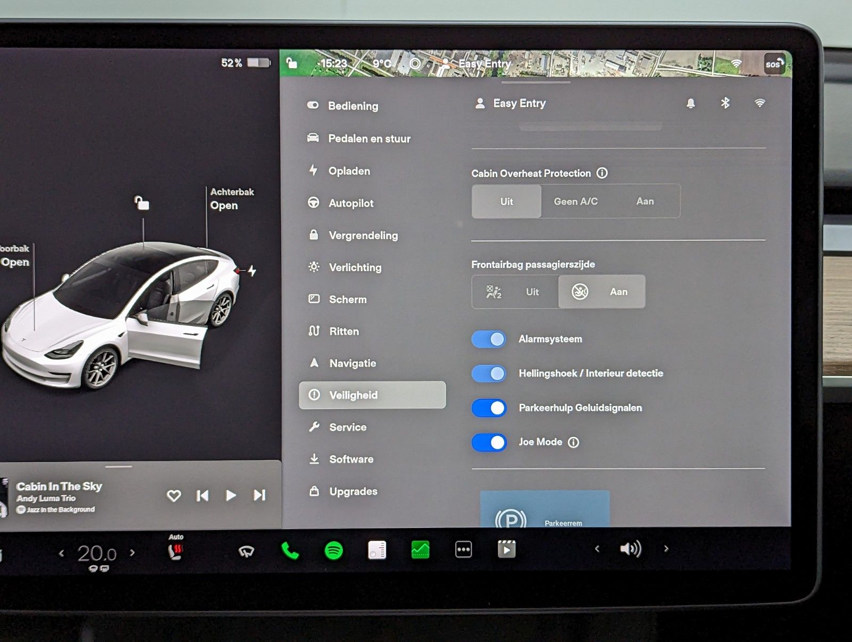Tap the lock icon in the status bar
This screenshot has width=852, height=642.
pyautogui.click(x=292, y=63)
